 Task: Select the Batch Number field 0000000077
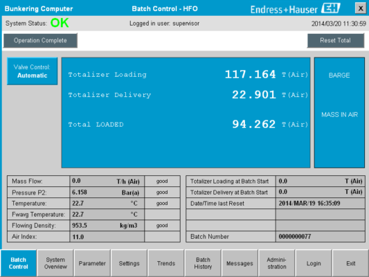click(320, 237)
